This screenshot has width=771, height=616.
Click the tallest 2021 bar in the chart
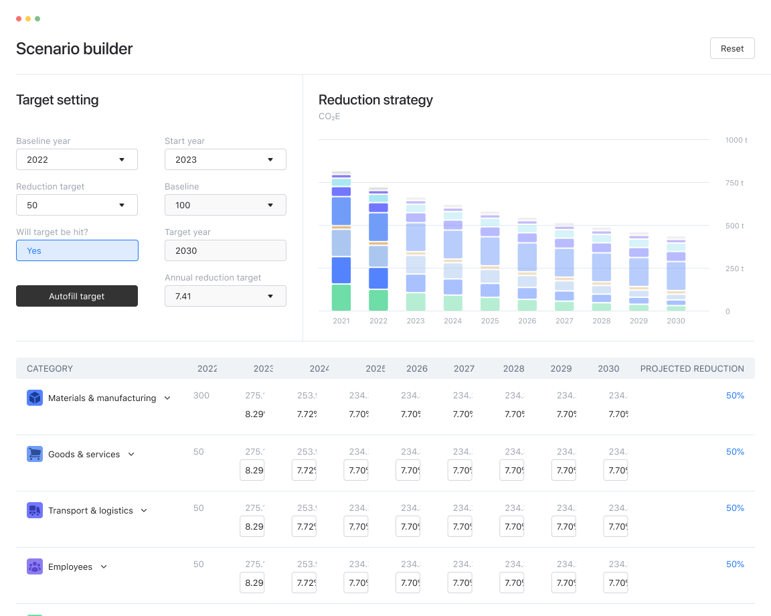pyautogui.click(x=341, y=241)
